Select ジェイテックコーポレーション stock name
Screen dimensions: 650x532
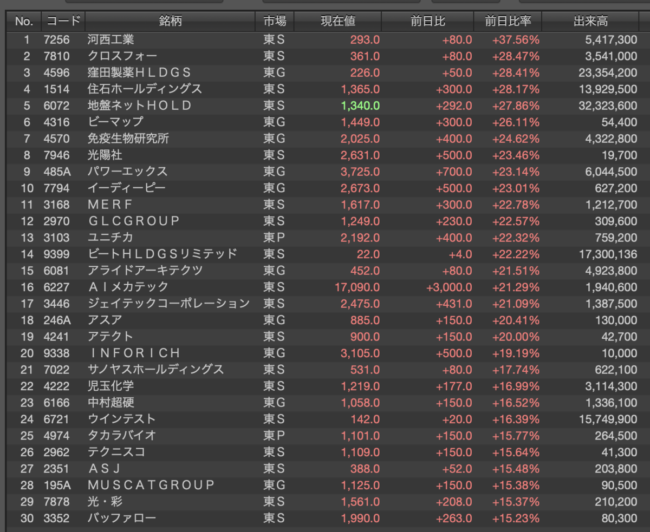(168, 304)
